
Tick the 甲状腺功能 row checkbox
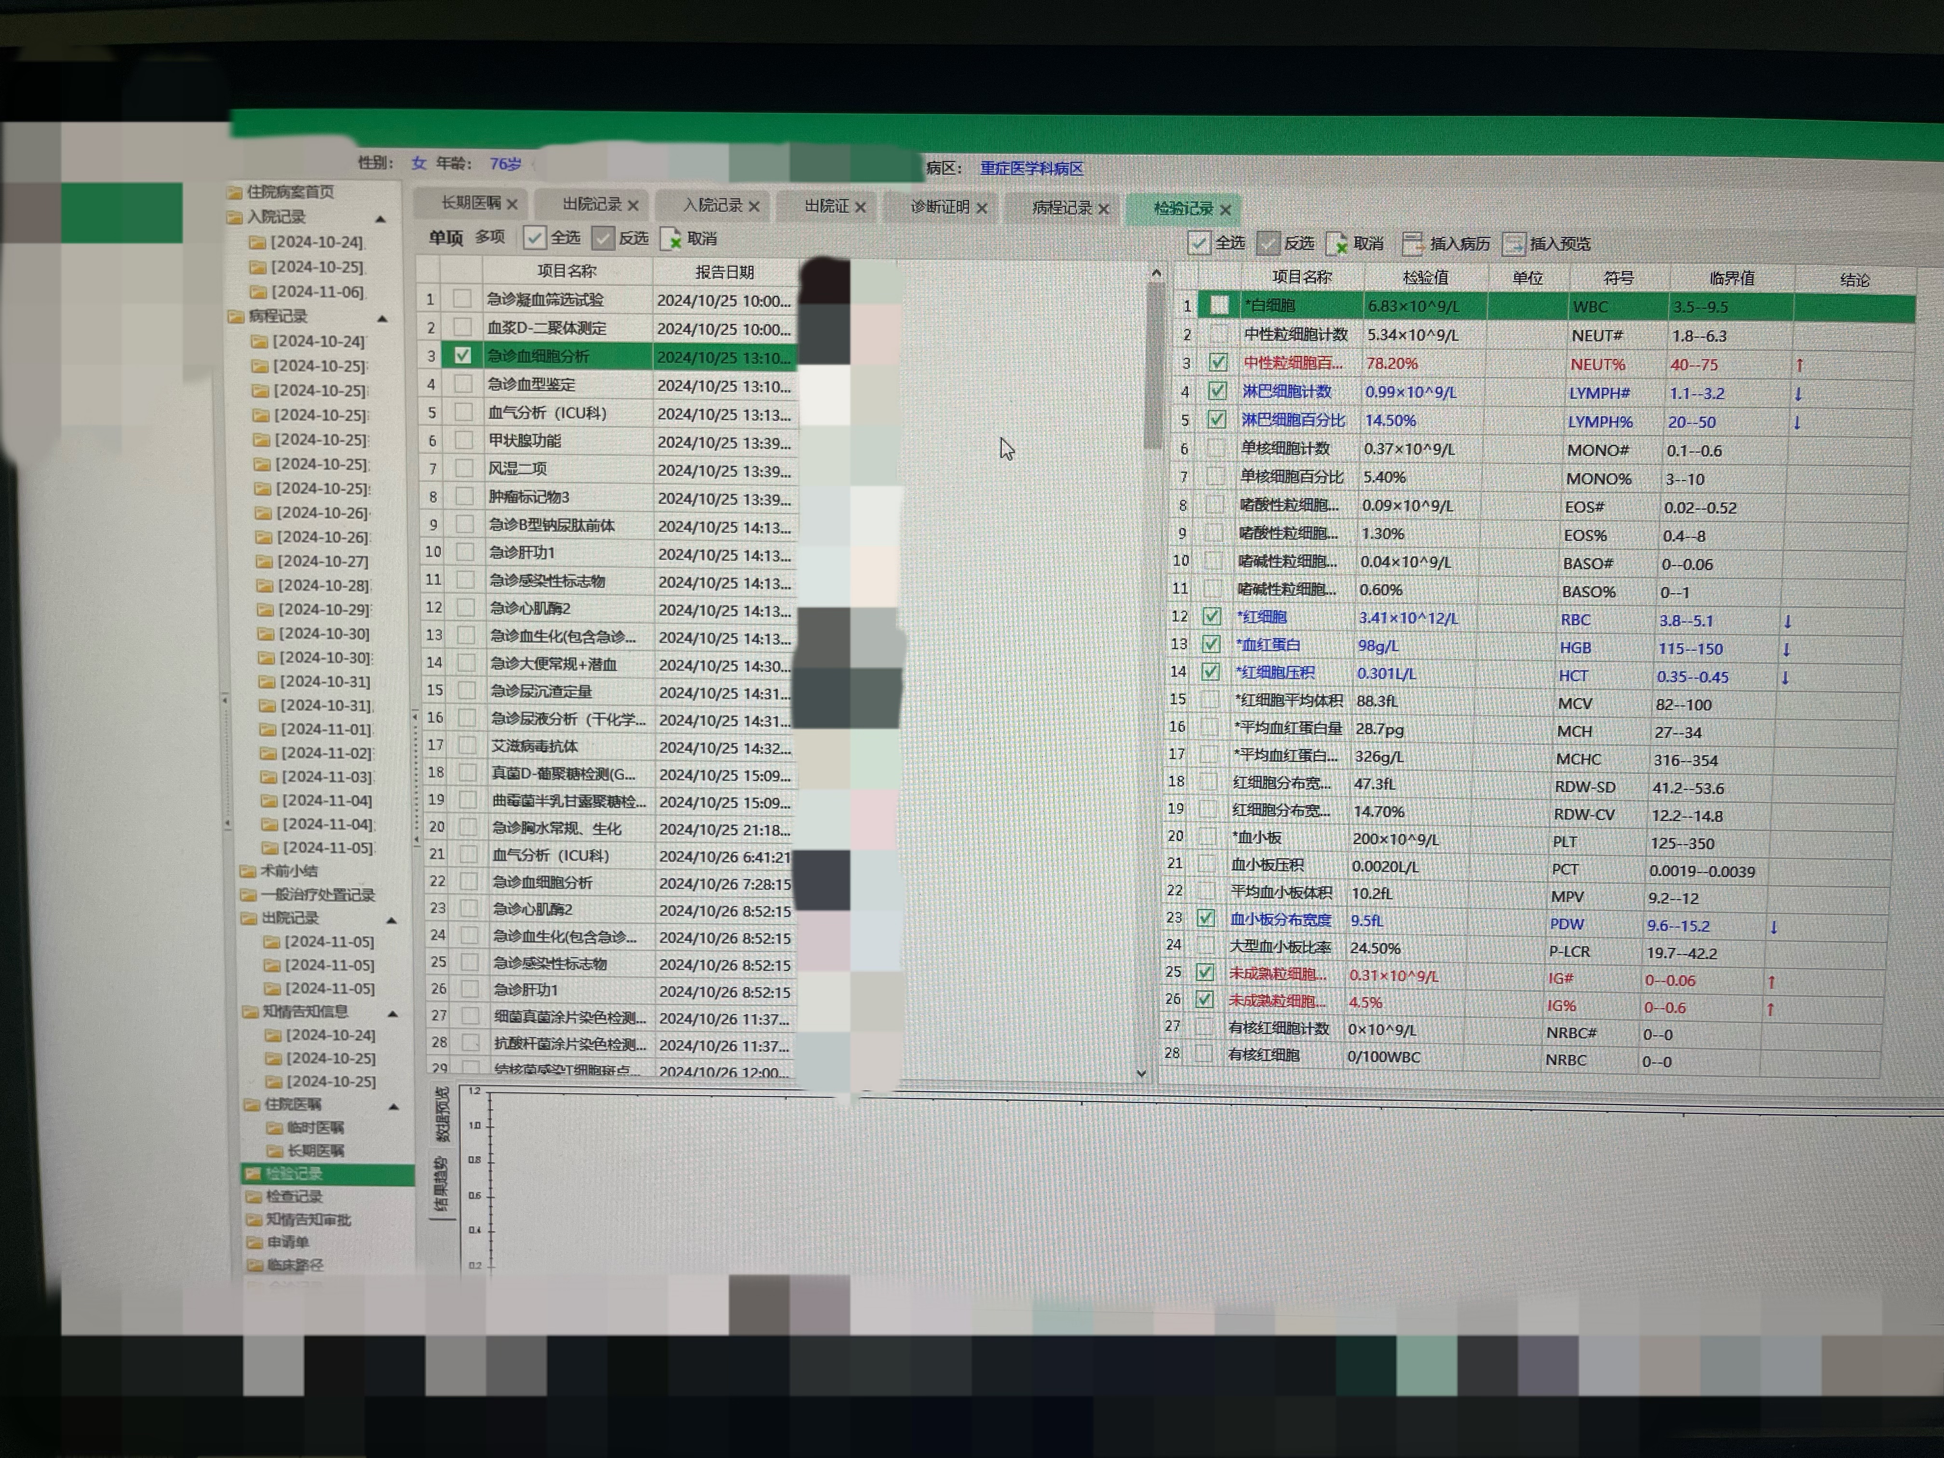tap(463, 440)
